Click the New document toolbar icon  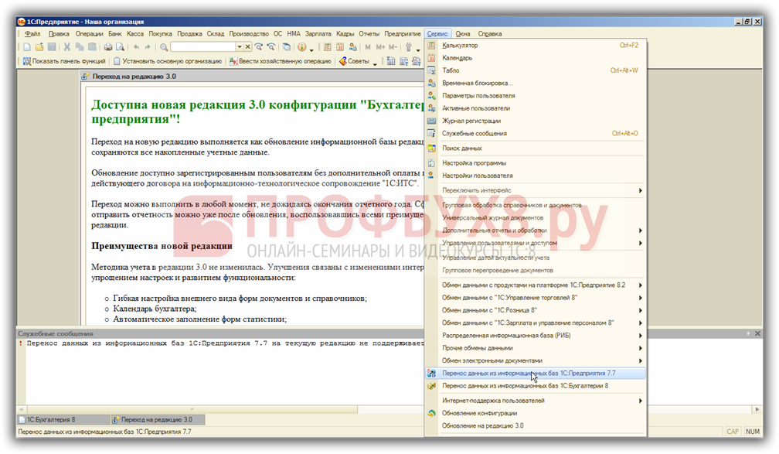pyautogui.click(x=26, y=47)
